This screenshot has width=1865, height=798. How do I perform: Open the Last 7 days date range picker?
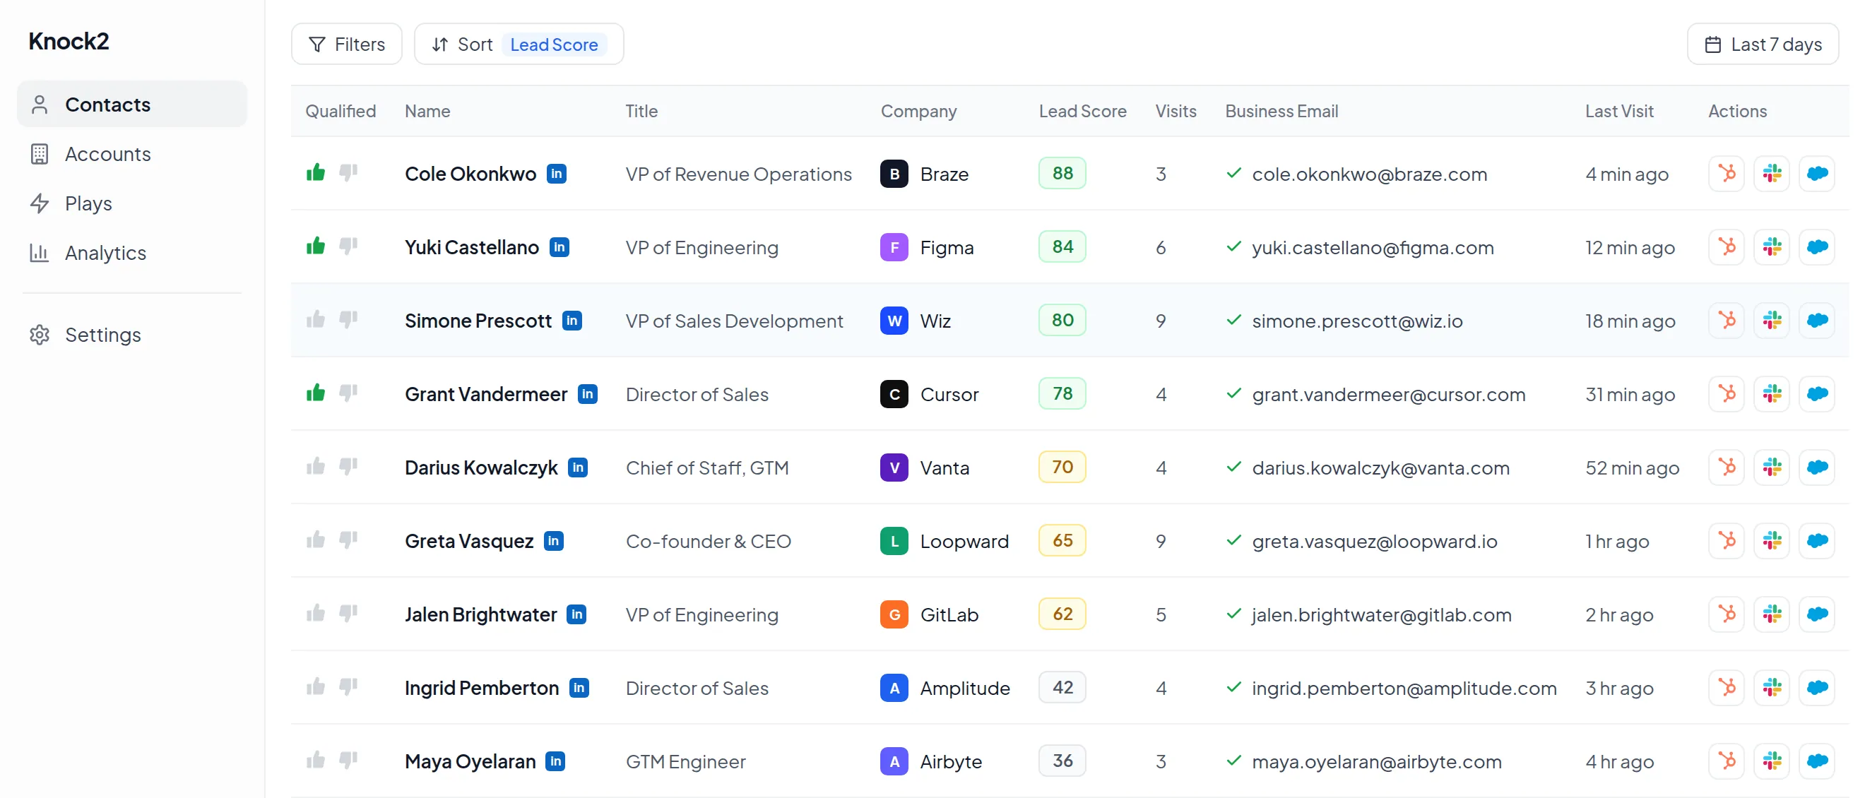click(1763, 44)
